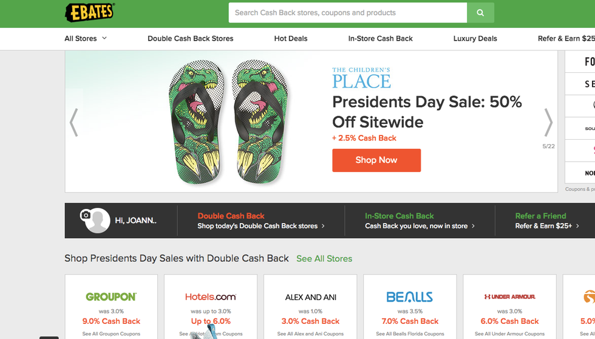Click the orange Shop Now button

click(x=376, y=160)
